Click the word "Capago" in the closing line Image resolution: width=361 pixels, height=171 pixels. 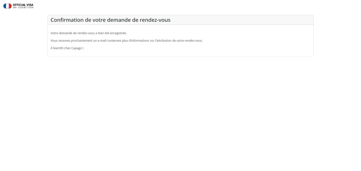[x=76, y=48]
